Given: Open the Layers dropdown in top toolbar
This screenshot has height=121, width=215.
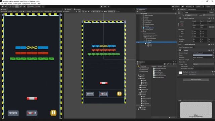Looking at the screenshot, I should (x=200, y=6).
